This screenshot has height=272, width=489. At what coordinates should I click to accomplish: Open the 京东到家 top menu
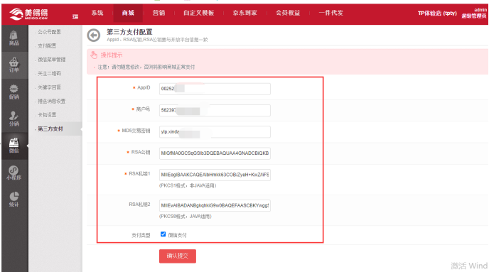click(x=244, y=13)
